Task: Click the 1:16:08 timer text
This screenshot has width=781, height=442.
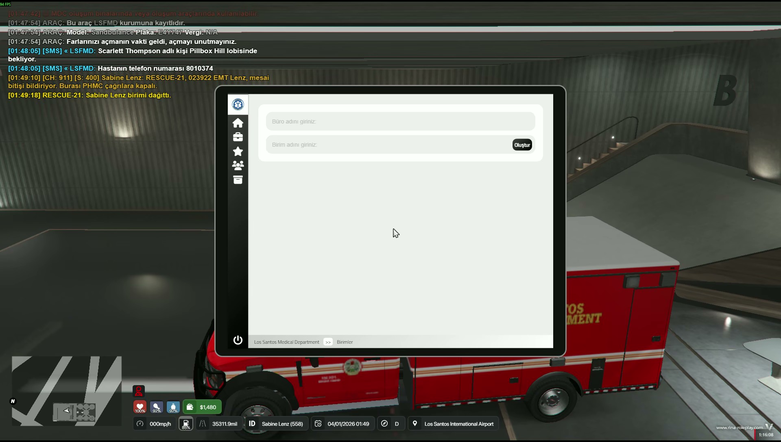Action: coord(766,435)
